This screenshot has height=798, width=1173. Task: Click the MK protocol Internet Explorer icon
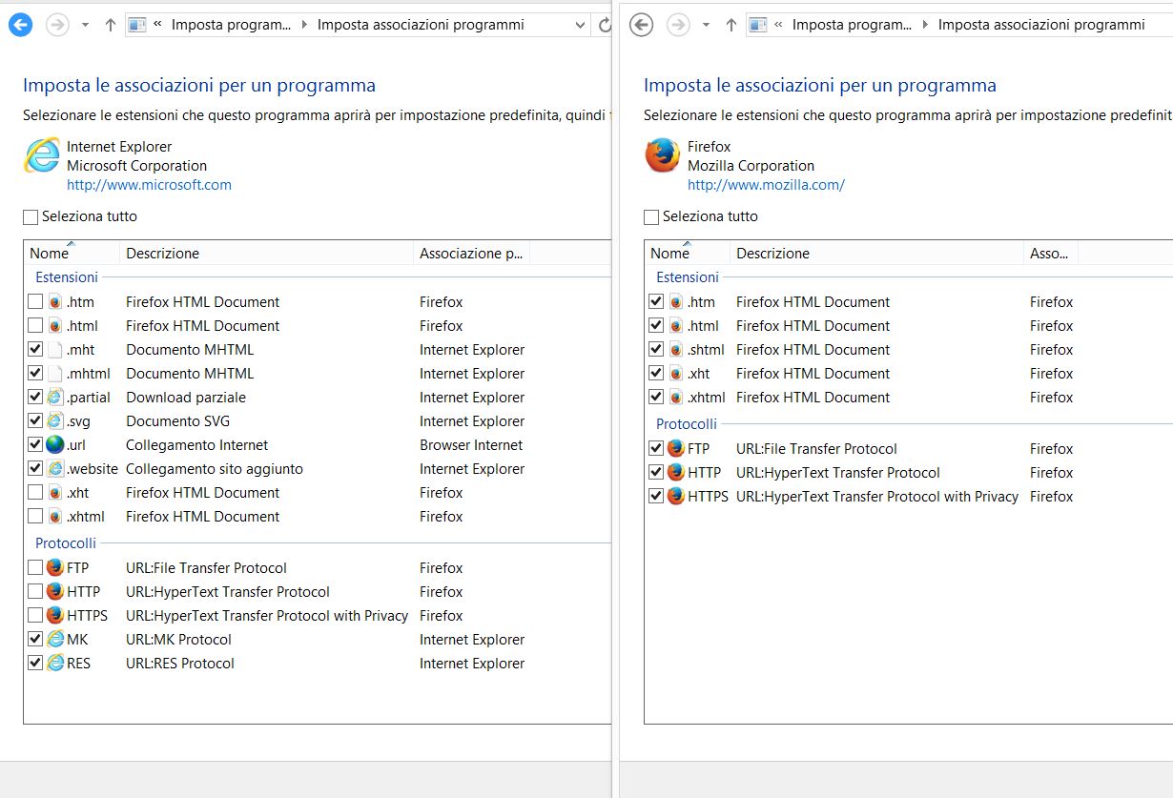click(55, 639)
